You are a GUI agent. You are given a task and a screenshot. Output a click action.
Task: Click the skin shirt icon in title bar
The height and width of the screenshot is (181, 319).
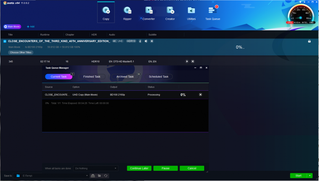pos(300,2)
